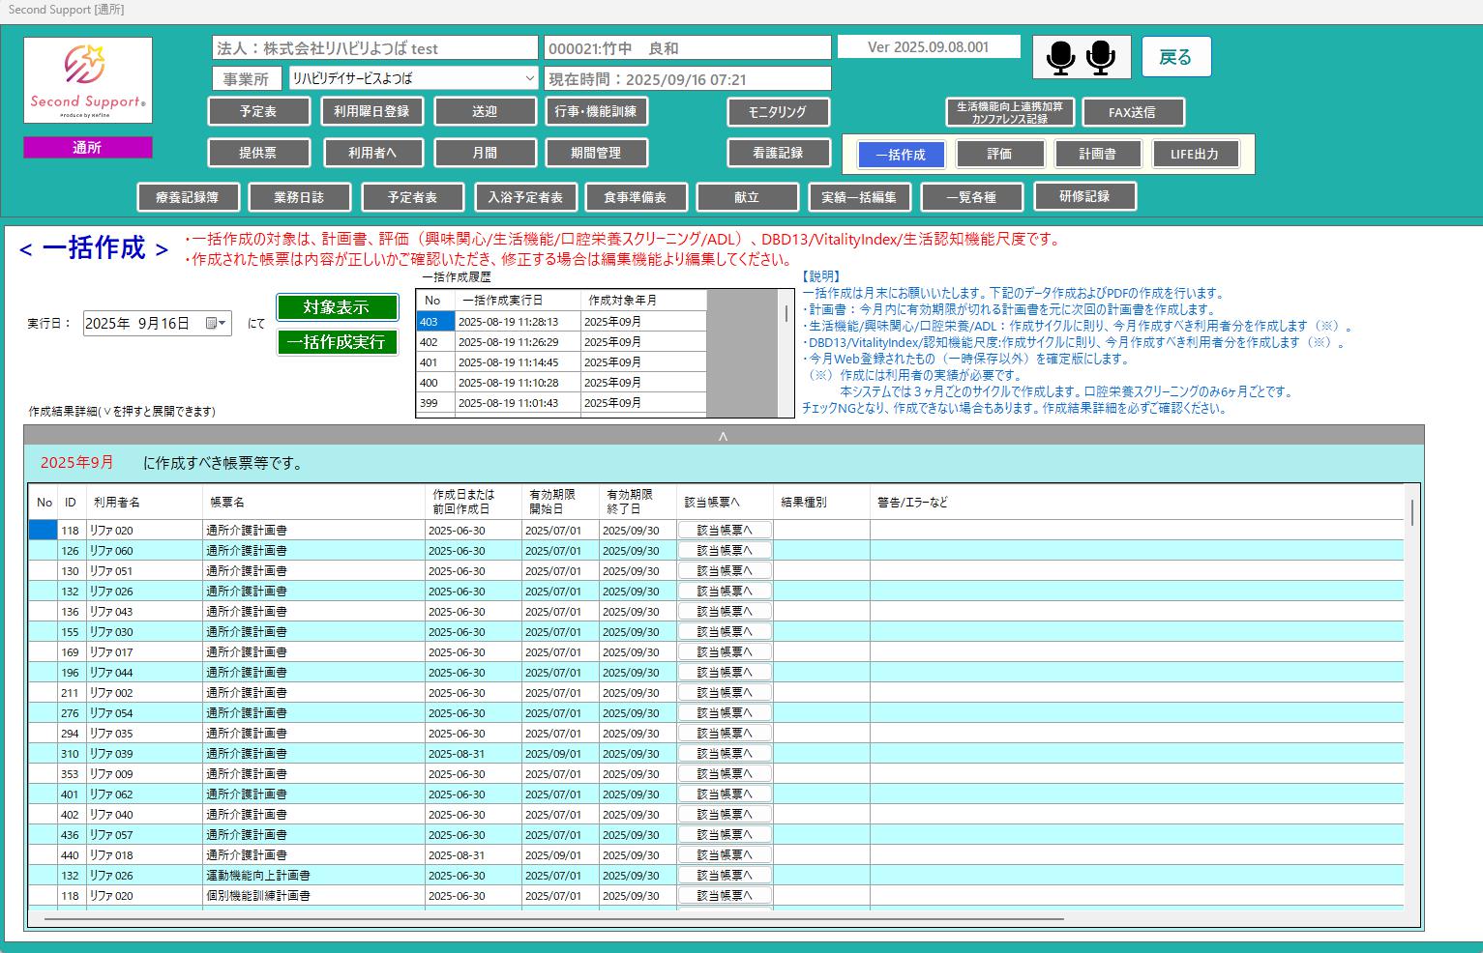Image resolution: width=1483 pixels, height=953 pixels.
Task: Click the 利用者名 column header
Action: (x=144, y=503)
